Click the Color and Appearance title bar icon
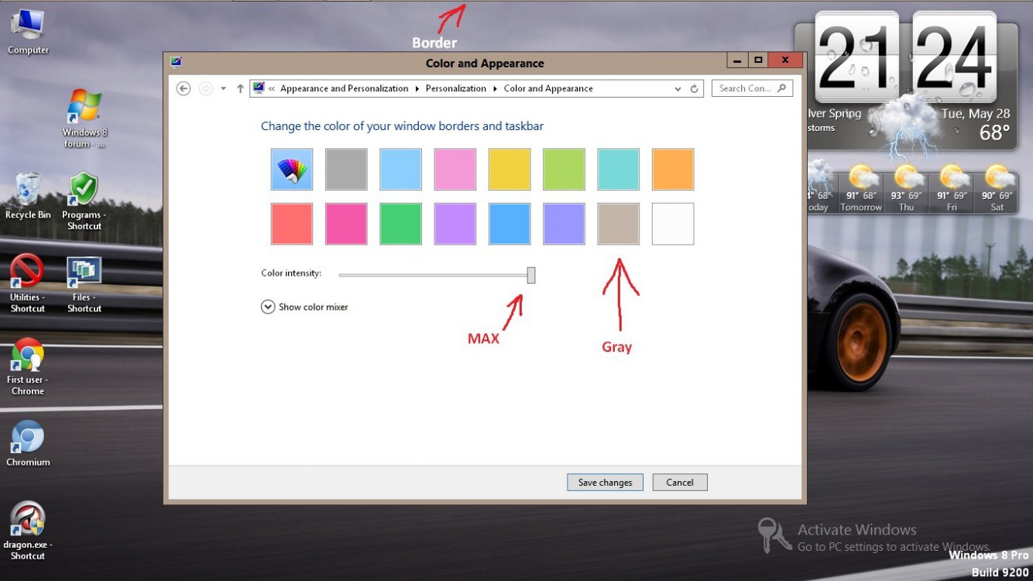 [176, 63]
